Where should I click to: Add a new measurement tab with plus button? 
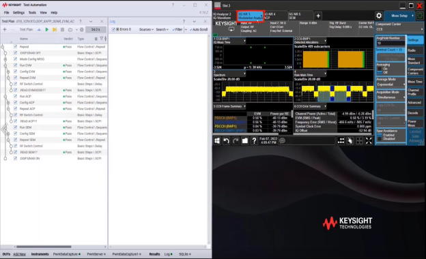[318, 16]
